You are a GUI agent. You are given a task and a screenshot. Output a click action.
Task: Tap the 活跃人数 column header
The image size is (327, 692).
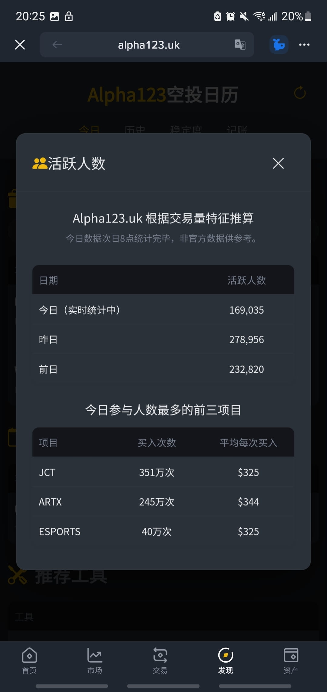246,280
